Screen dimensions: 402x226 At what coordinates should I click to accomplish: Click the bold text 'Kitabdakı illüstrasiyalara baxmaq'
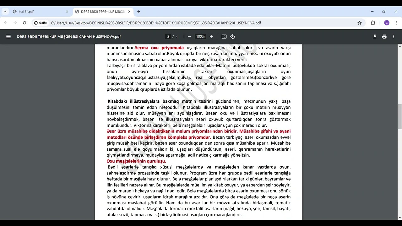(143, 101)
